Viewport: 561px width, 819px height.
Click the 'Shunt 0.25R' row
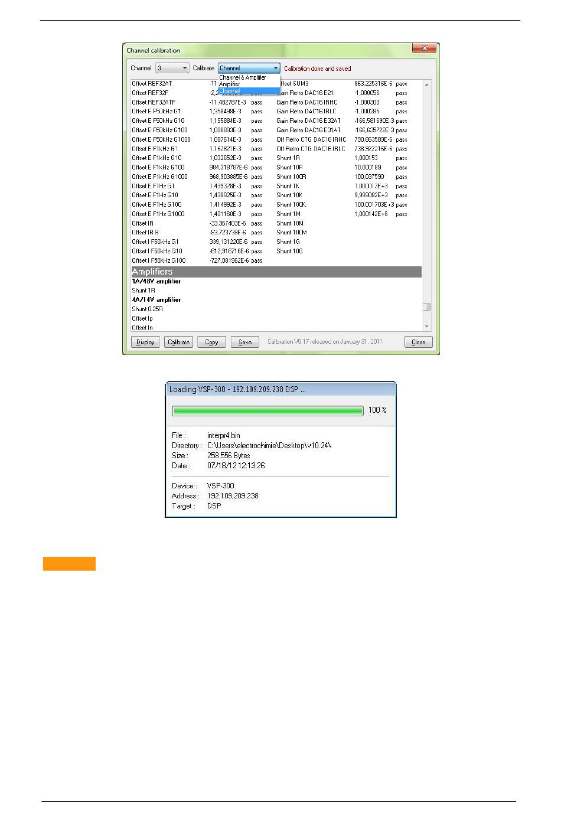(147, 309)
